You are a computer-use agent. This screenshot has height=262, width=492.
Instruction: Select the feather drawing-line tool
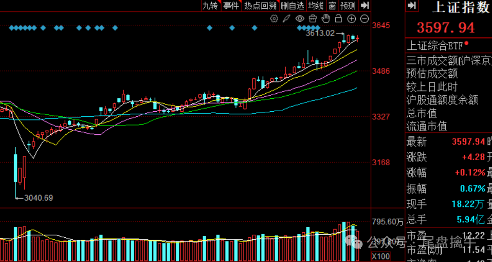(286, 19)
